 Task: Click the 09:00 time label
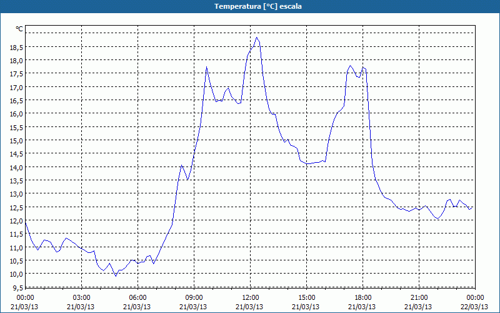coord(194,298)
